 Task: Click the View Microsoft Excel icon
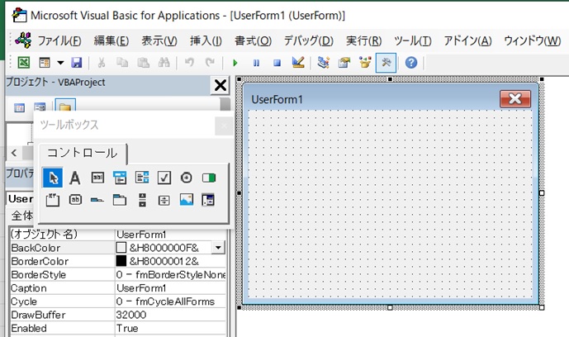click(24, 63)
